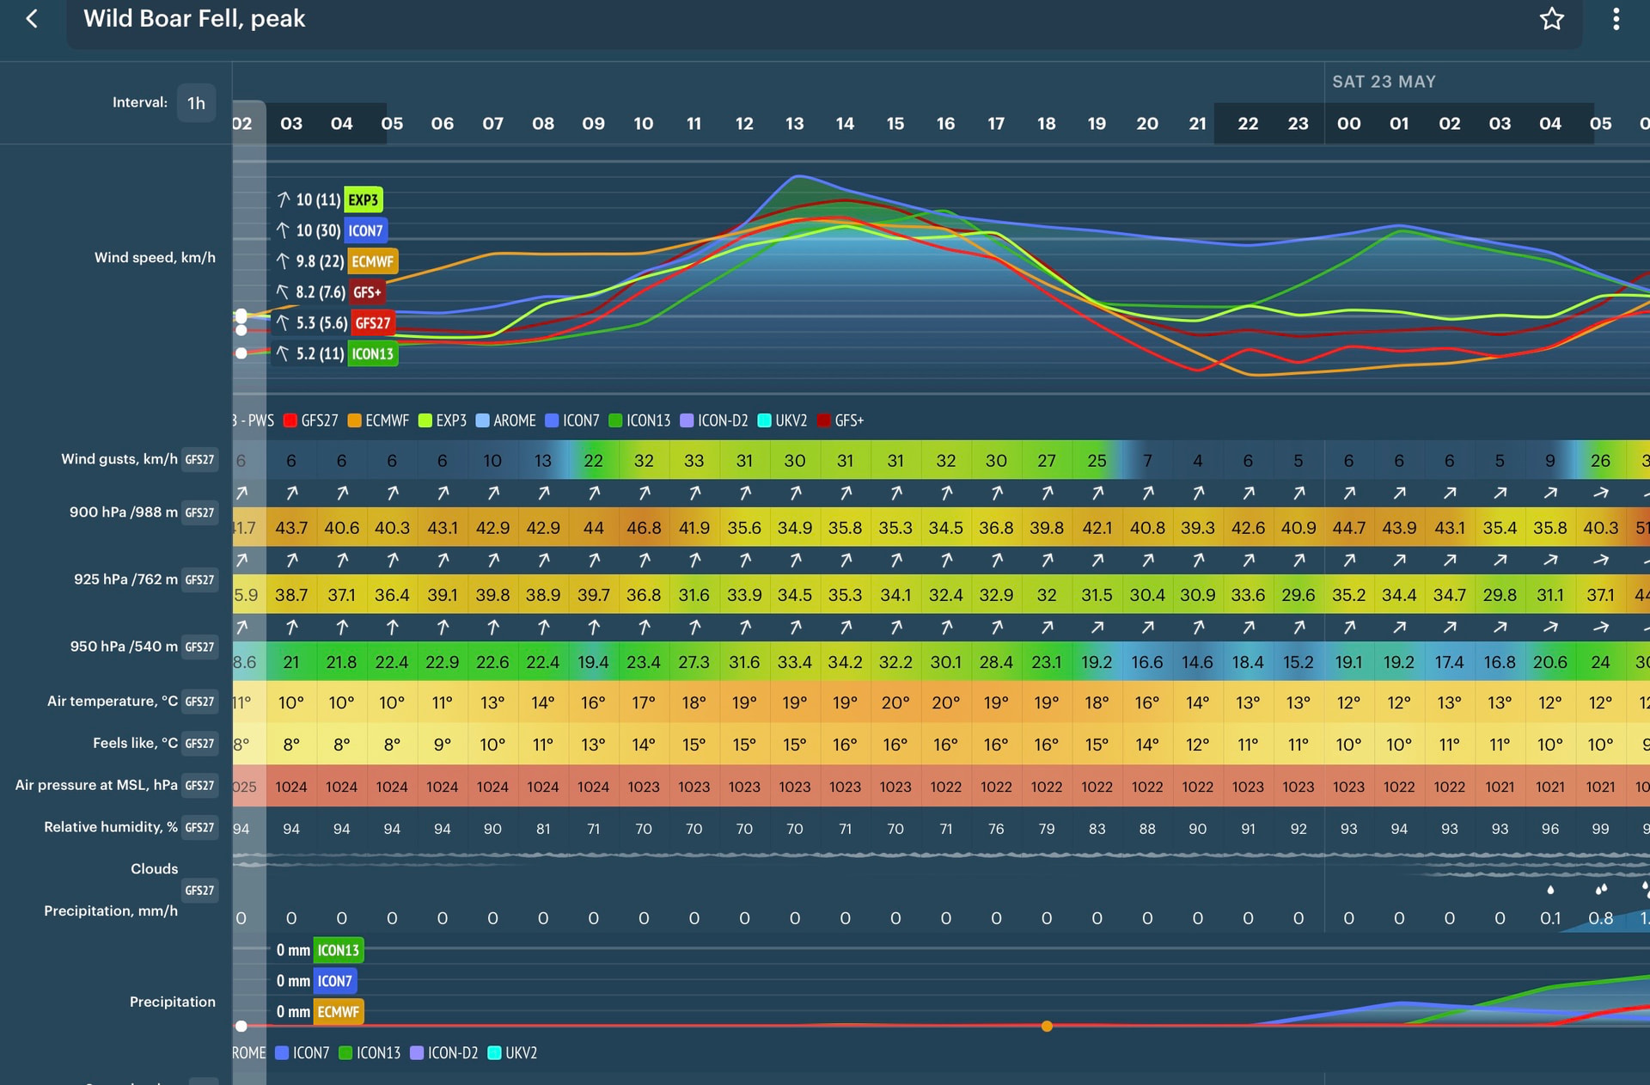This screenshot has width=1650, height=1085.
Task: Toggle ECMWF model in wind legend
Action: 378,420
